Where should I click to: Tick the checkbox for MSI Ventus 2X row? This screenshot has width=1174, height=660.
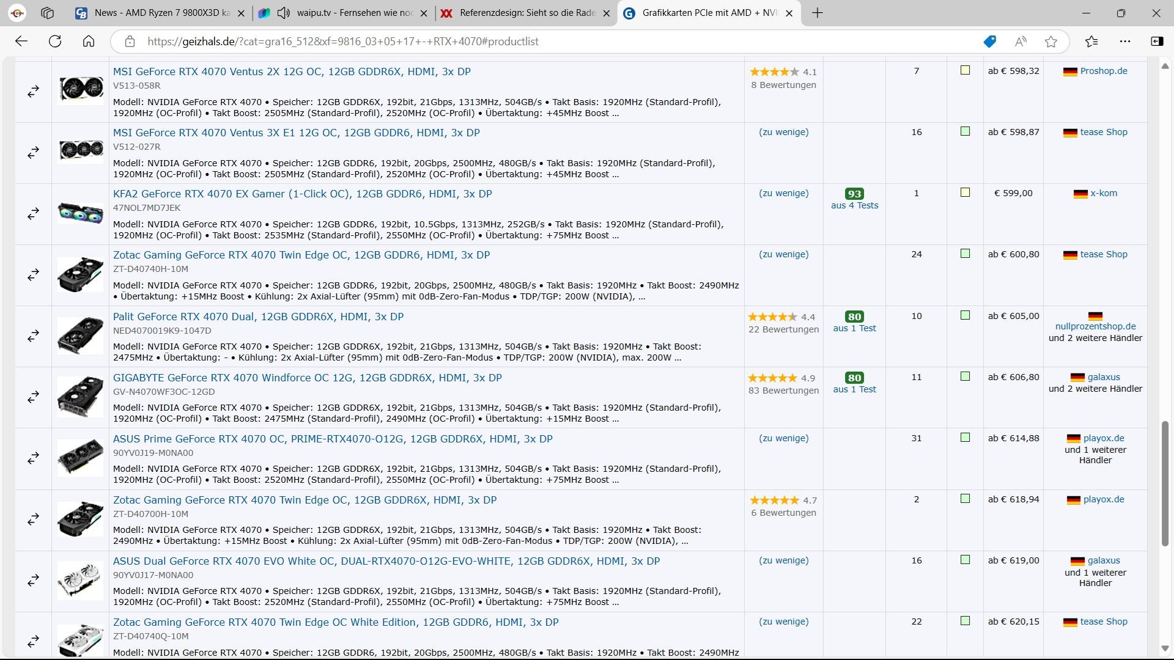965,71
